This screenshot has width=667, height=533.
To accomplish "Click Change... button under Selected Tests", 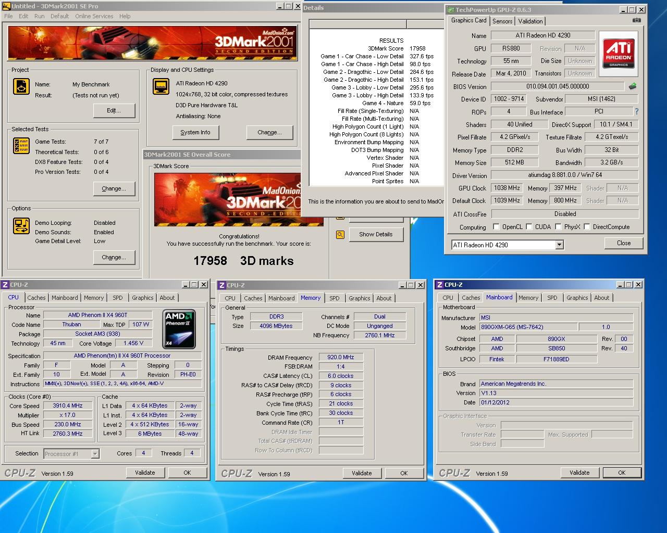I will [x=114, y=188].
